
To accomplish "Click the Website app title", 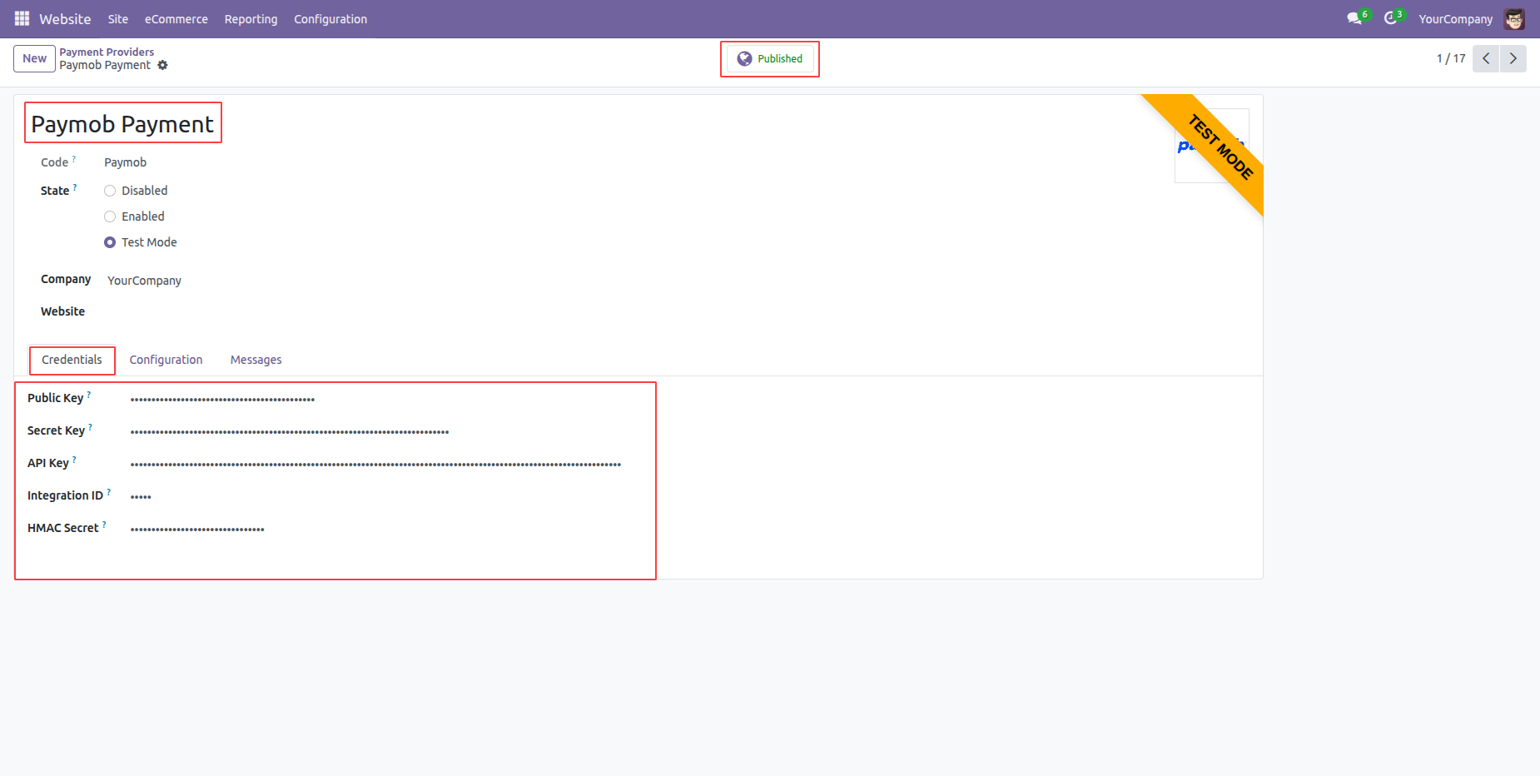I will 65,18.
